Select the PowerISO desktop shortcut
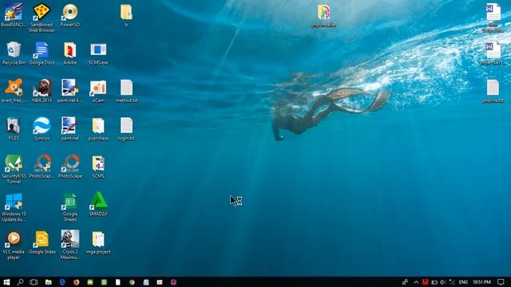The height and width of the screenshot is (287, 511). click(70, 14)
